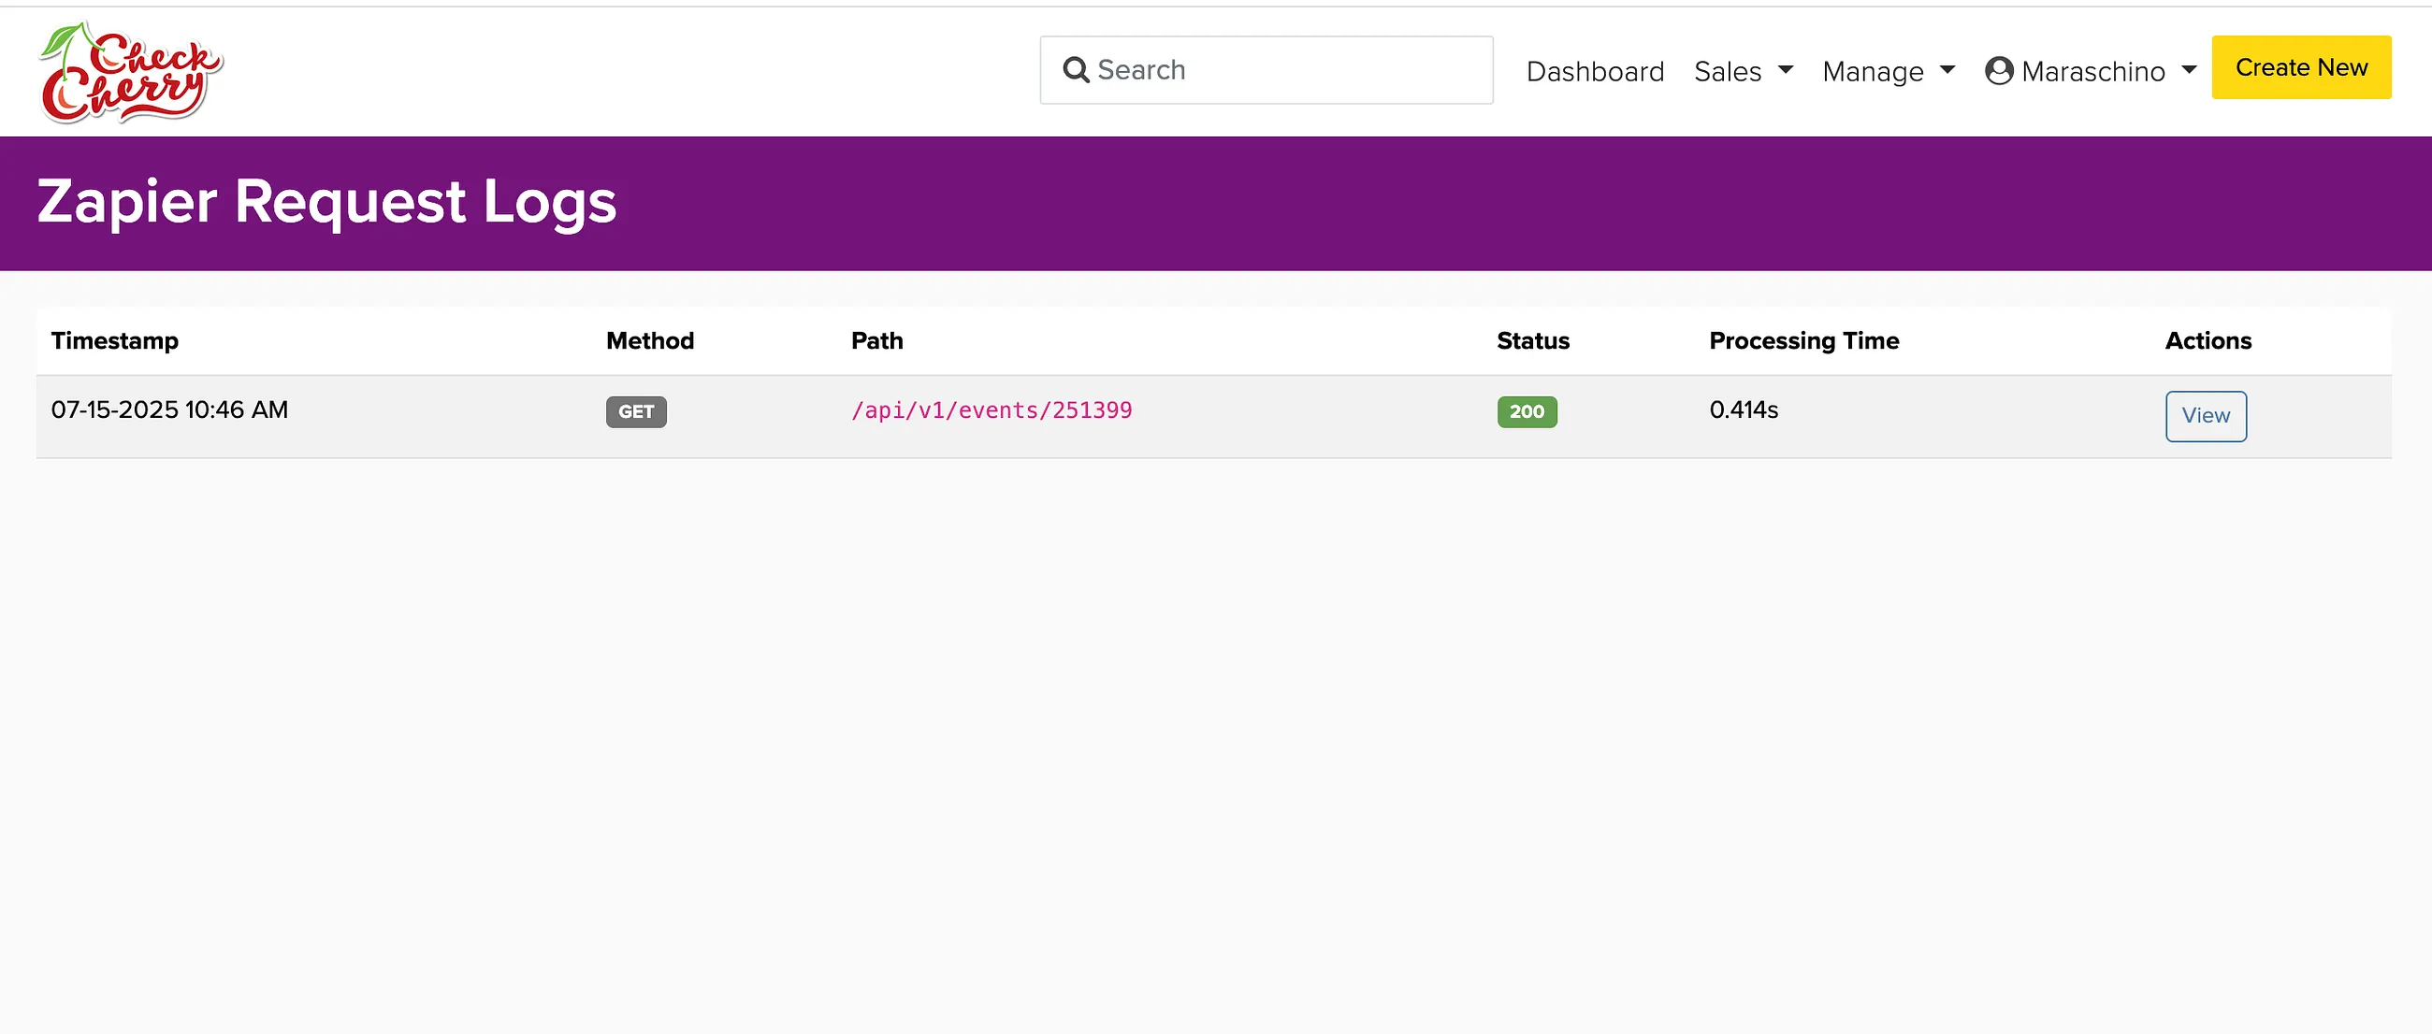The image size is (2432, 1034).
Task: Click the /api/v1/events/251399 path
Action: point(992,410)
